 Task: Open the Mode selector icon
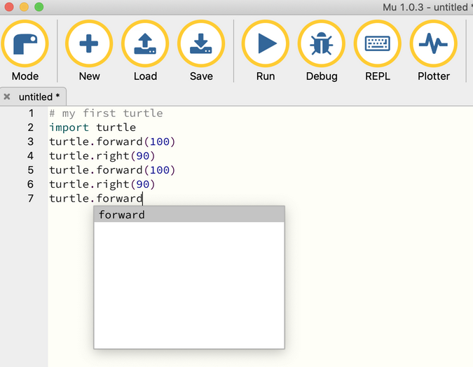(x=25, y=43)
